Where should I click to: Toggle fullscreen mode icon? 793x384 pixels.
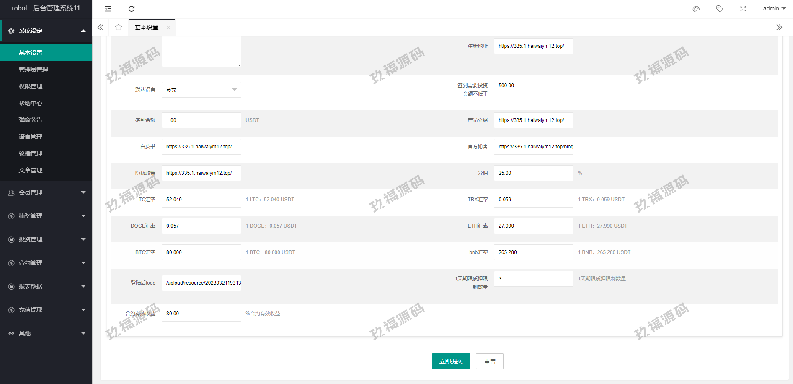tap(743, 9)
